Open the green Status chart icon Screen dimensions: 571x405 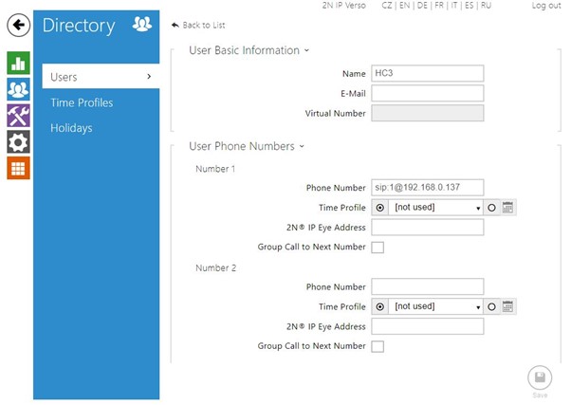(18, 64)
